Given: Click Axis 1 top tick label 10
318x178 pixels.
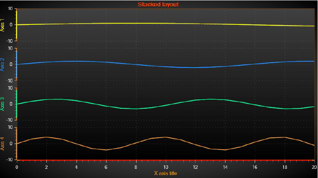Looking at the screenshot, I should (x=10, y=9).
